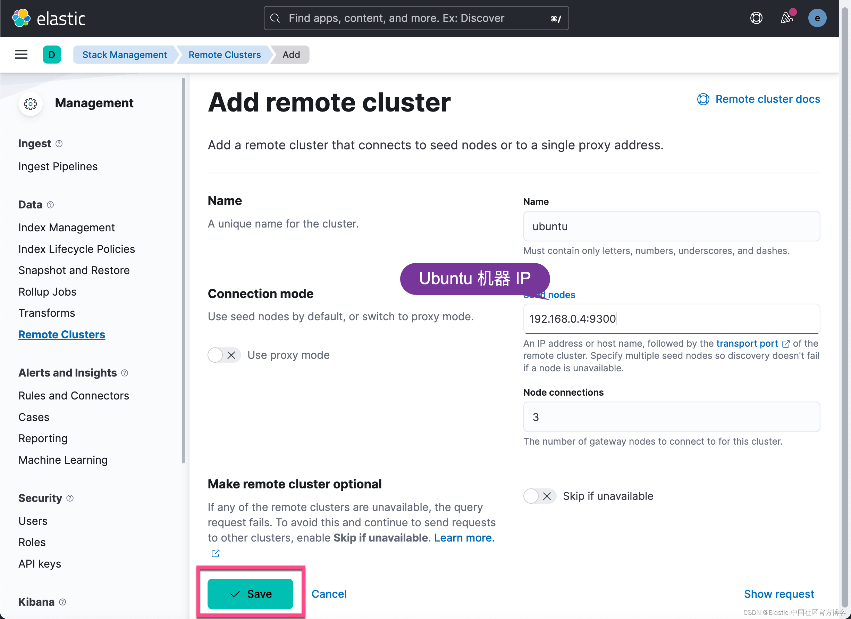Click the Cancel link
The height and width of the screenshot is (619, 851).
tap(329, 594)
